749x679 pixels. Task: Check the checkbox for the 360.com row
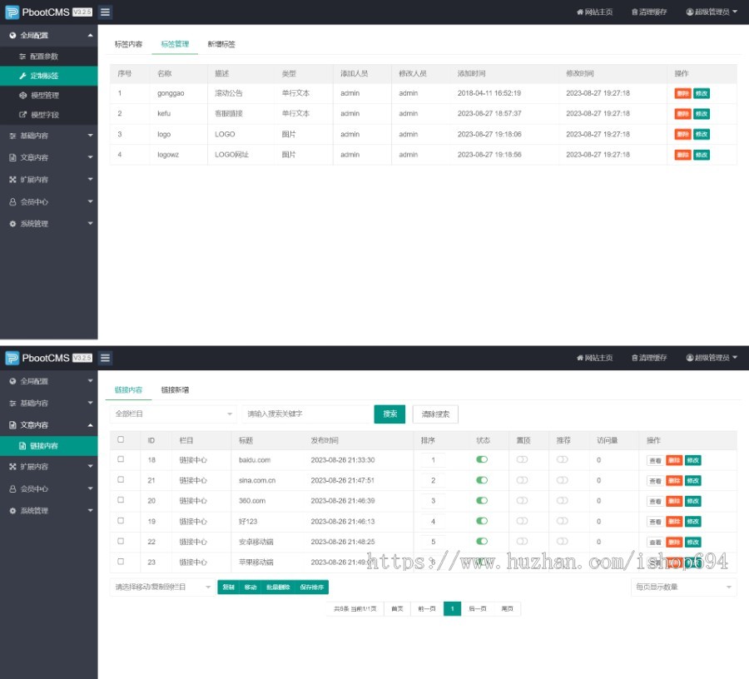pos(121,500)
